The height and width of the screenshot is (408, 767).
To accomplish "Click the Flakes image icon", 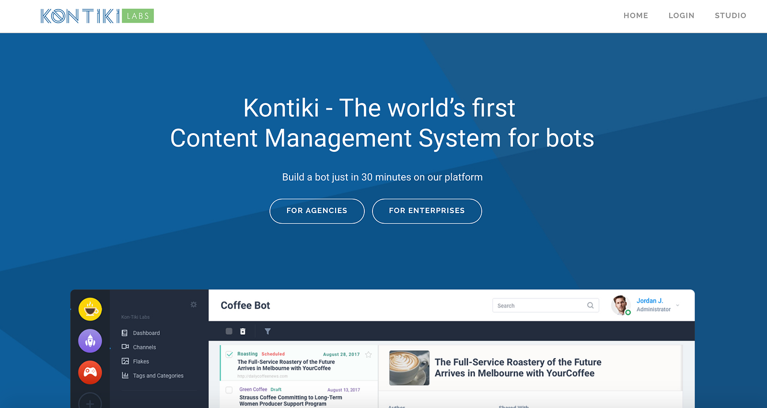I will click(125, 361).
